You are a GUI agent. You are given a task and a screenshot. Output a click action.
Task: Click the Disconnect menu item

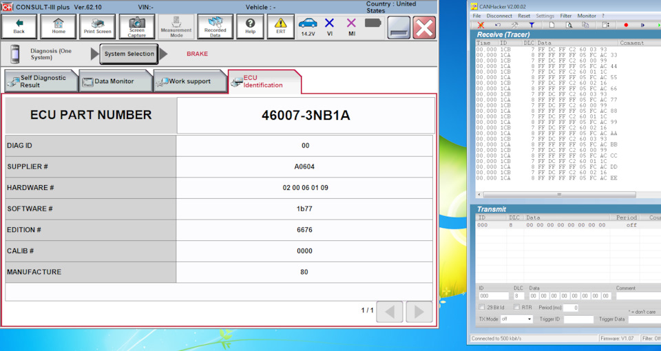(x=499, y=15)
